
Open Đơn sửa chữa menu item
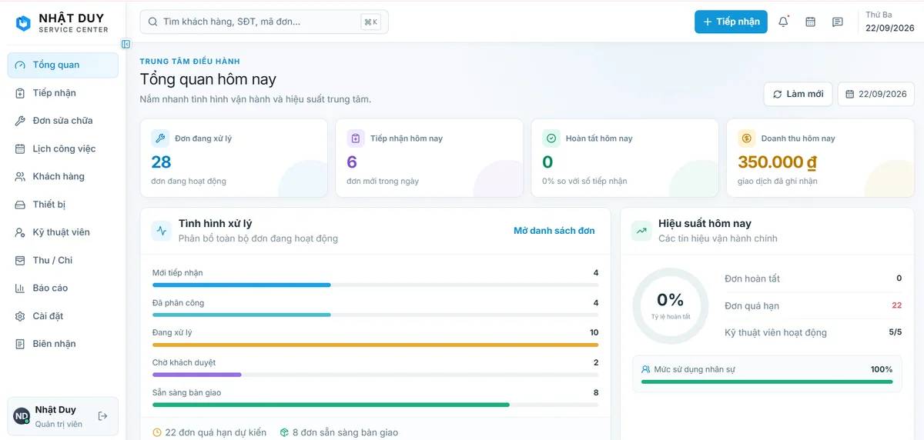tap(63, 121)
